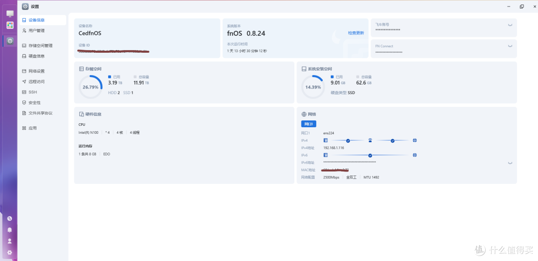Click the fnOS 0.8.24 version text

point(246,33)
